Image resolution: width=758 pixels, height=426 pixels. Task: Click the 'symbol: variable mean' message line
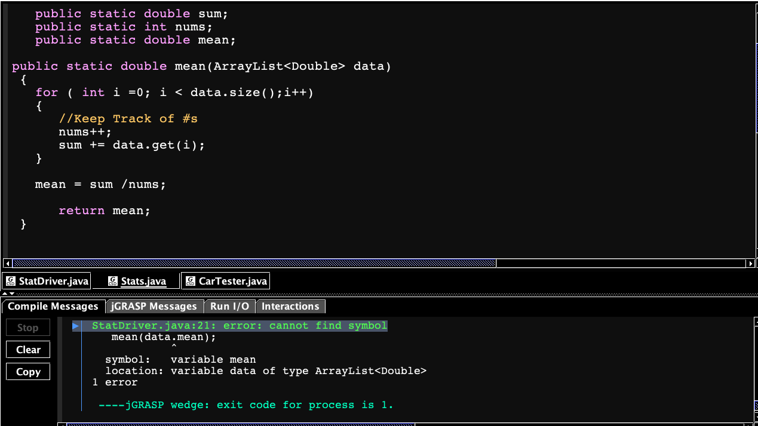(180, 360)
